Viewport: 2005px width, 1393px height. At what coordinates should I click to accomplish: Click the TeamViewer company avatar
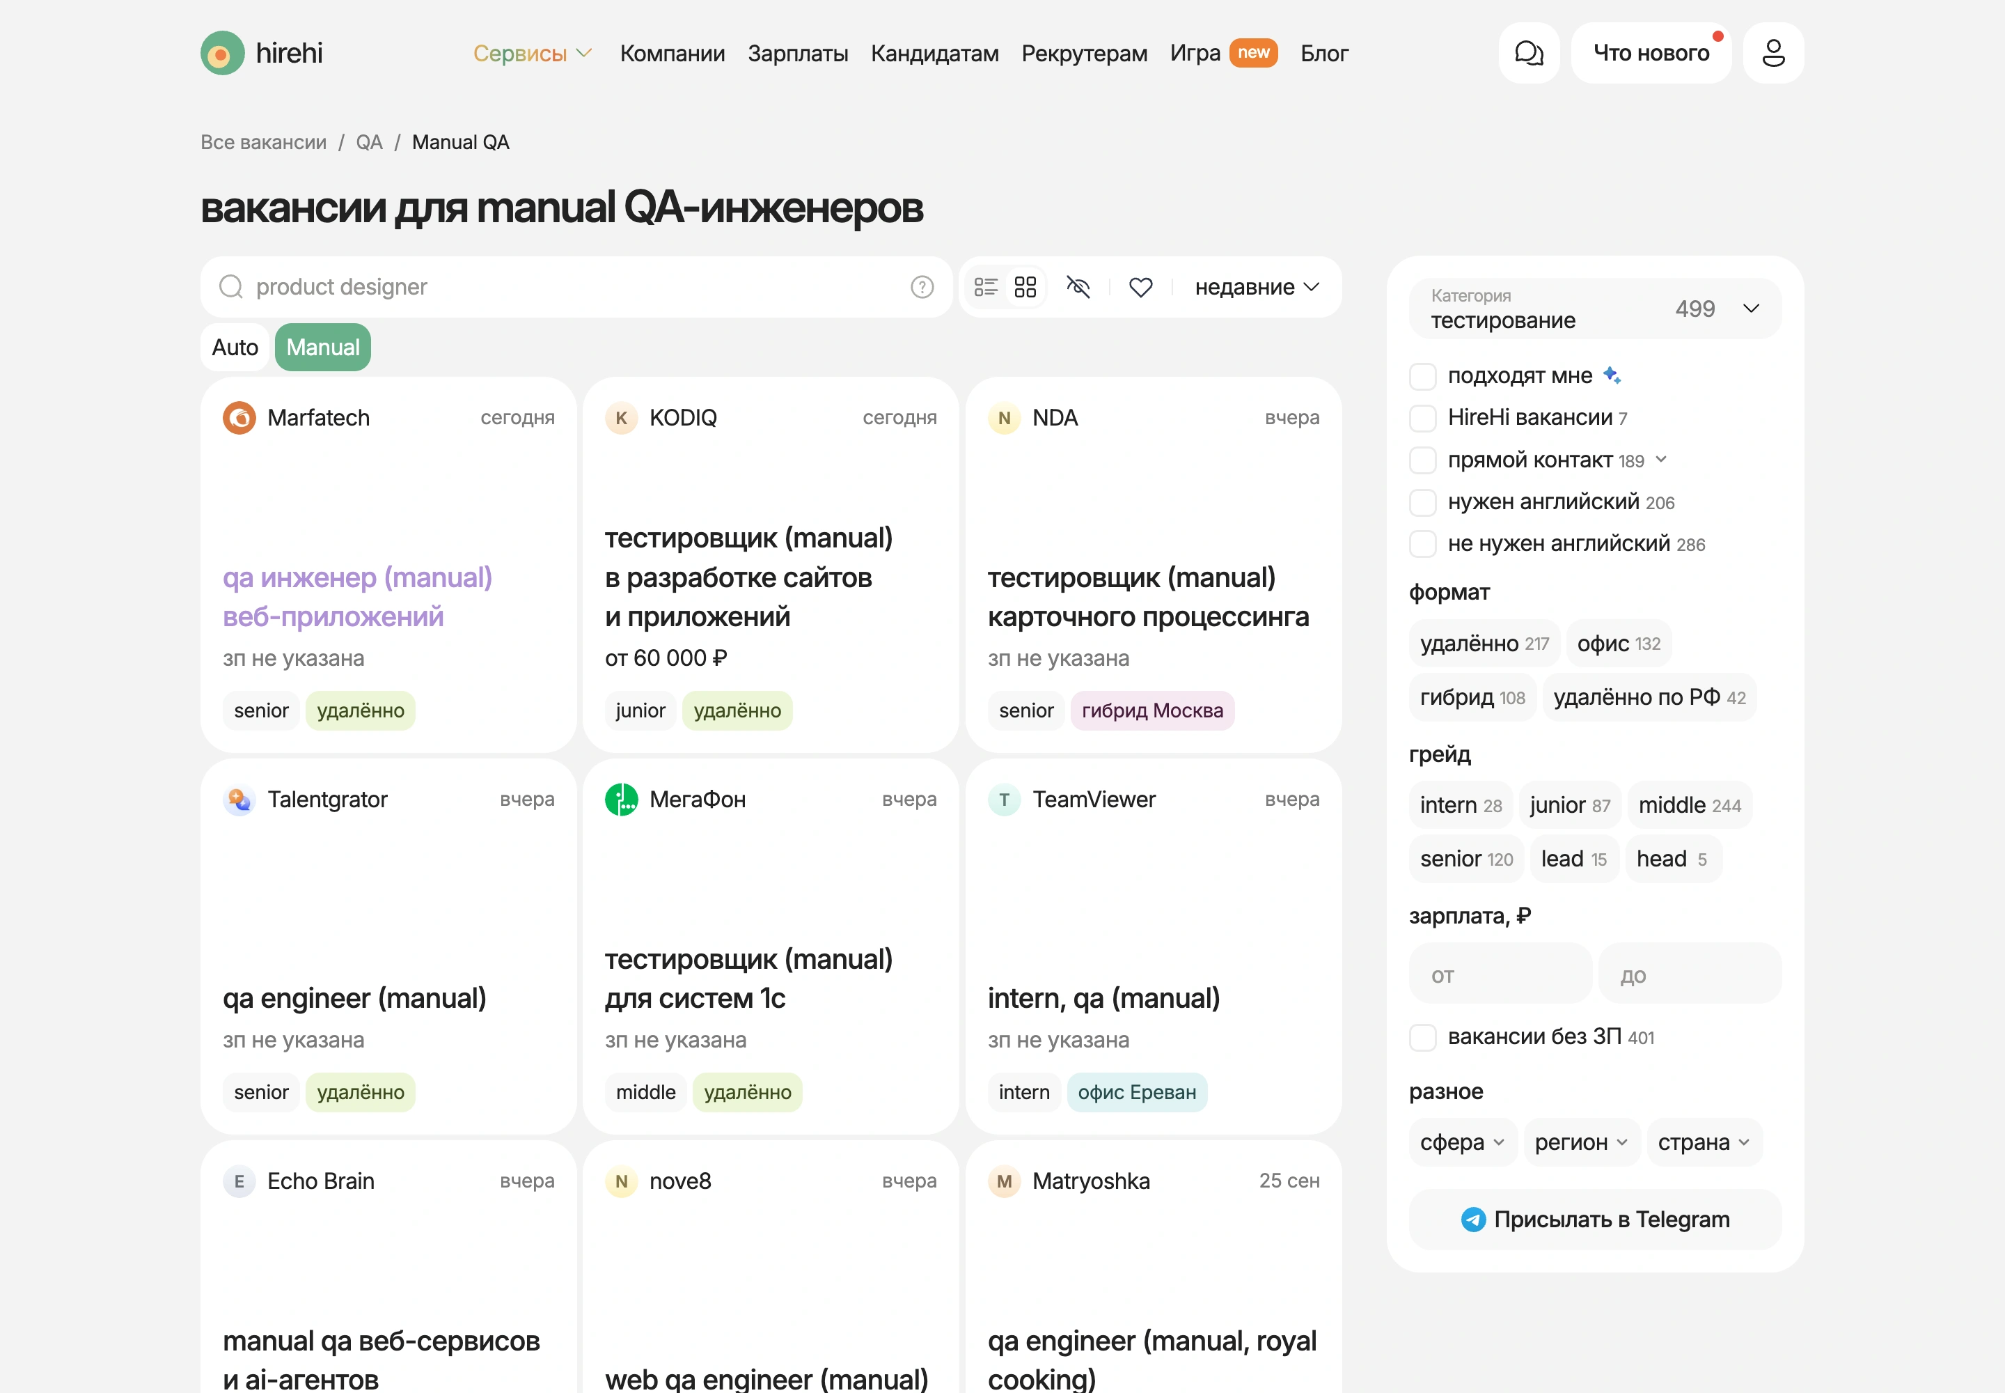1005,800
